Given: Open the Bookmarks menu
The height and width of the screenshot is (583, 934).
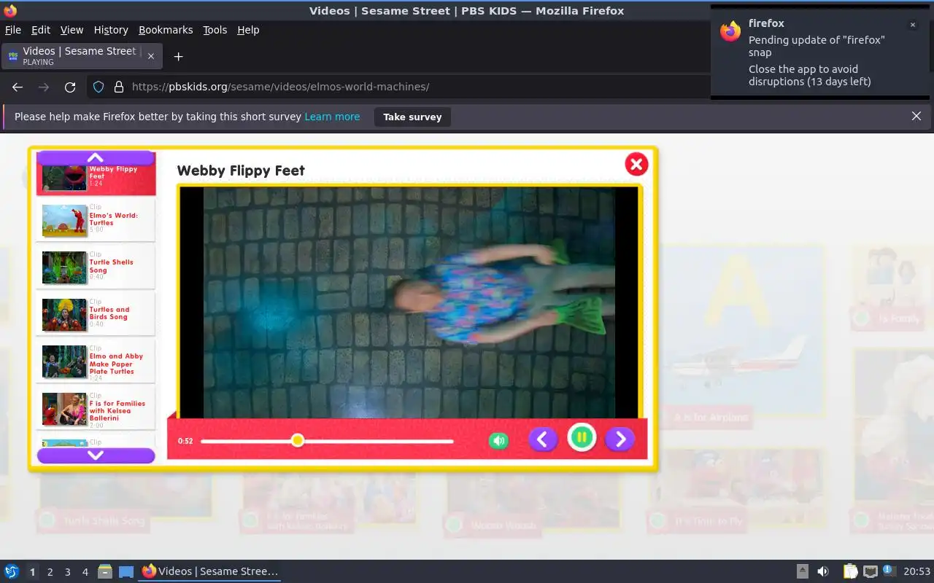Looking at the screenshot, I should pyautogui.click(x=166, y=30).
